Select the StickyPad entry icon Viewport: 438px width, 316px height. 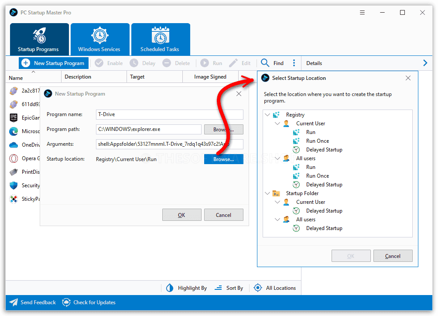(14, 199)
